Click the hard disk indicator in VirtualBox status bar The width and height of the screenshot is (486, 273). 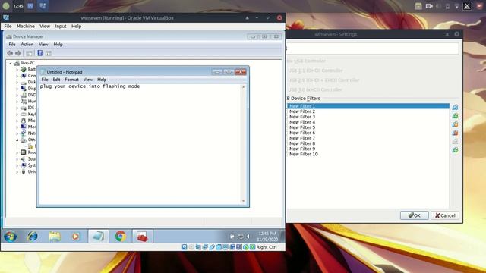(185, 247)
